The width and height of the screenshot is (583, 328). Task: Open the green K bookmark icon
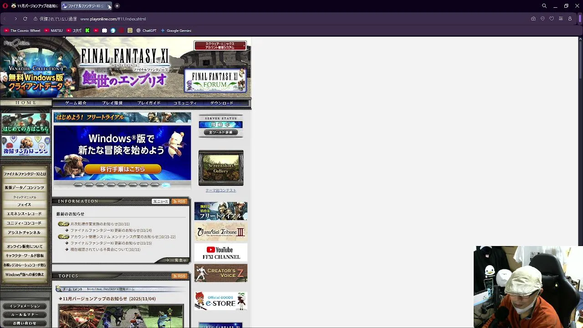point(87,31)
